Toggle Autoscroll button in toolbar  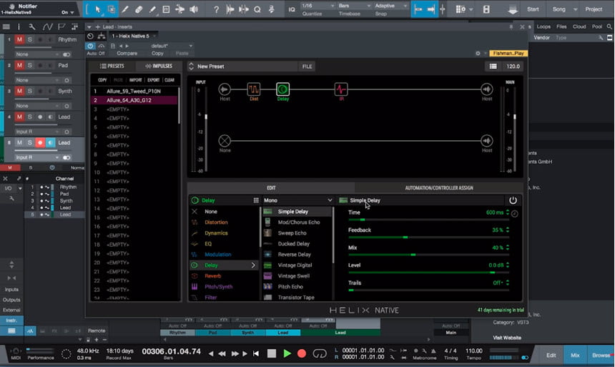[x=431, y=9]
